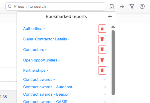Viewport: 150px width, 103px height.
Task: Open the Open opportunities report
Action: 42,60
